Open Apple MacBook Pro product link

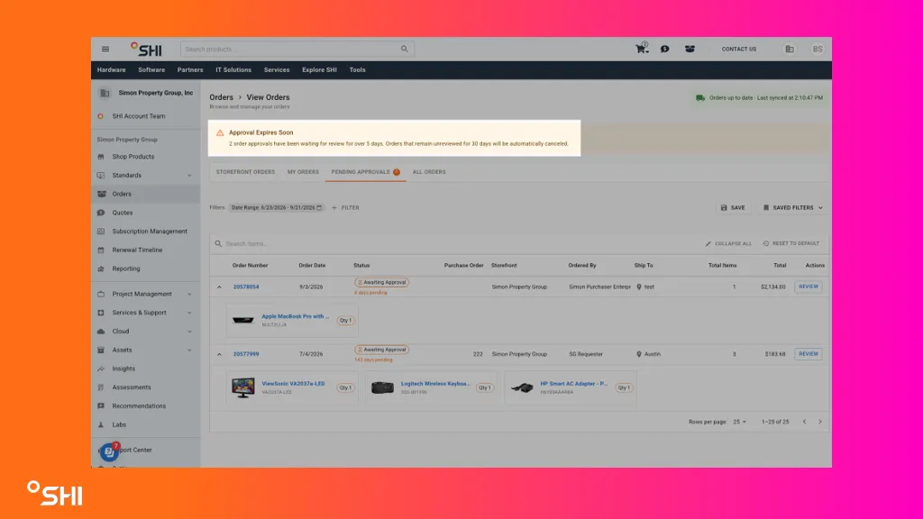point(295,316)
